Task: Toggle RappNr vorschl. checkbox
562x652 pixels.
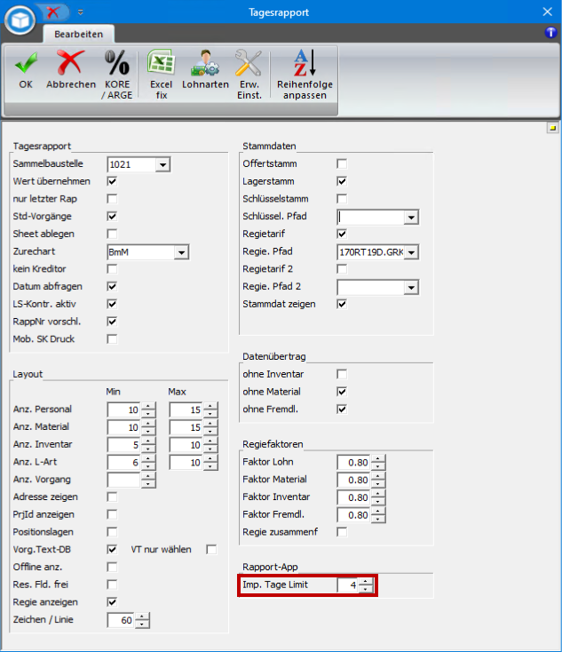Action: (x=112, y=322)
